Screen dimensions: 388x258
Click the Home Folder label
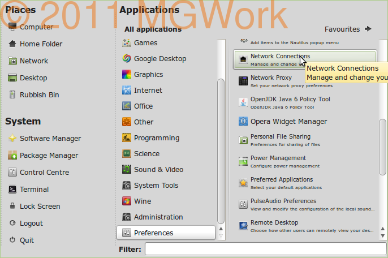pos(41,44)
